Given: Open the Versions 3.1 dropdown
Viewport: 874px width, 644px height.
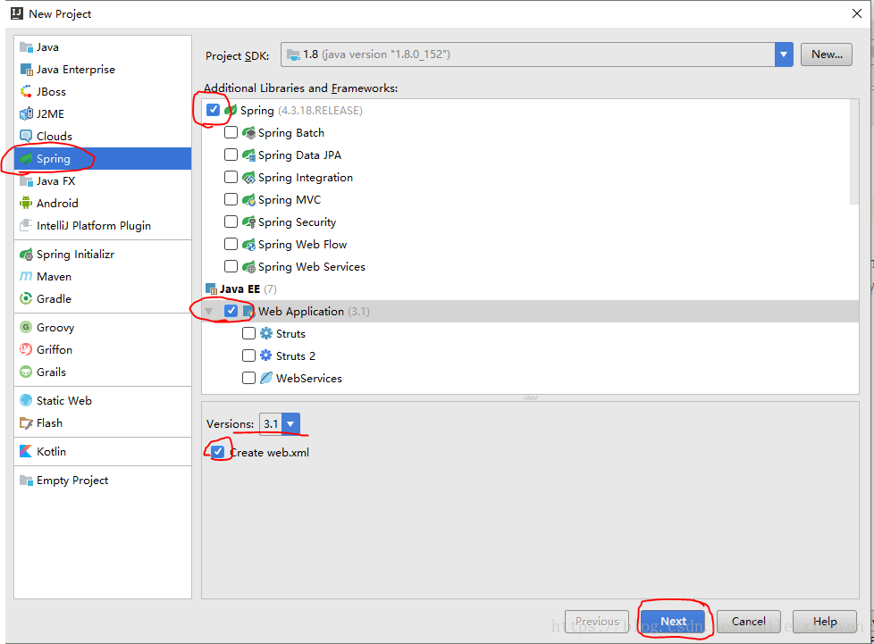Looking at the screenshot, I should pos(290,424).
